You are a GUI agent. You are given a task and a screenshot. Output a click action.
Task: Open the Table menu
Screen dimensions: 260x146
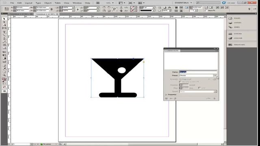pyautogui.click(x=58, y=3)
